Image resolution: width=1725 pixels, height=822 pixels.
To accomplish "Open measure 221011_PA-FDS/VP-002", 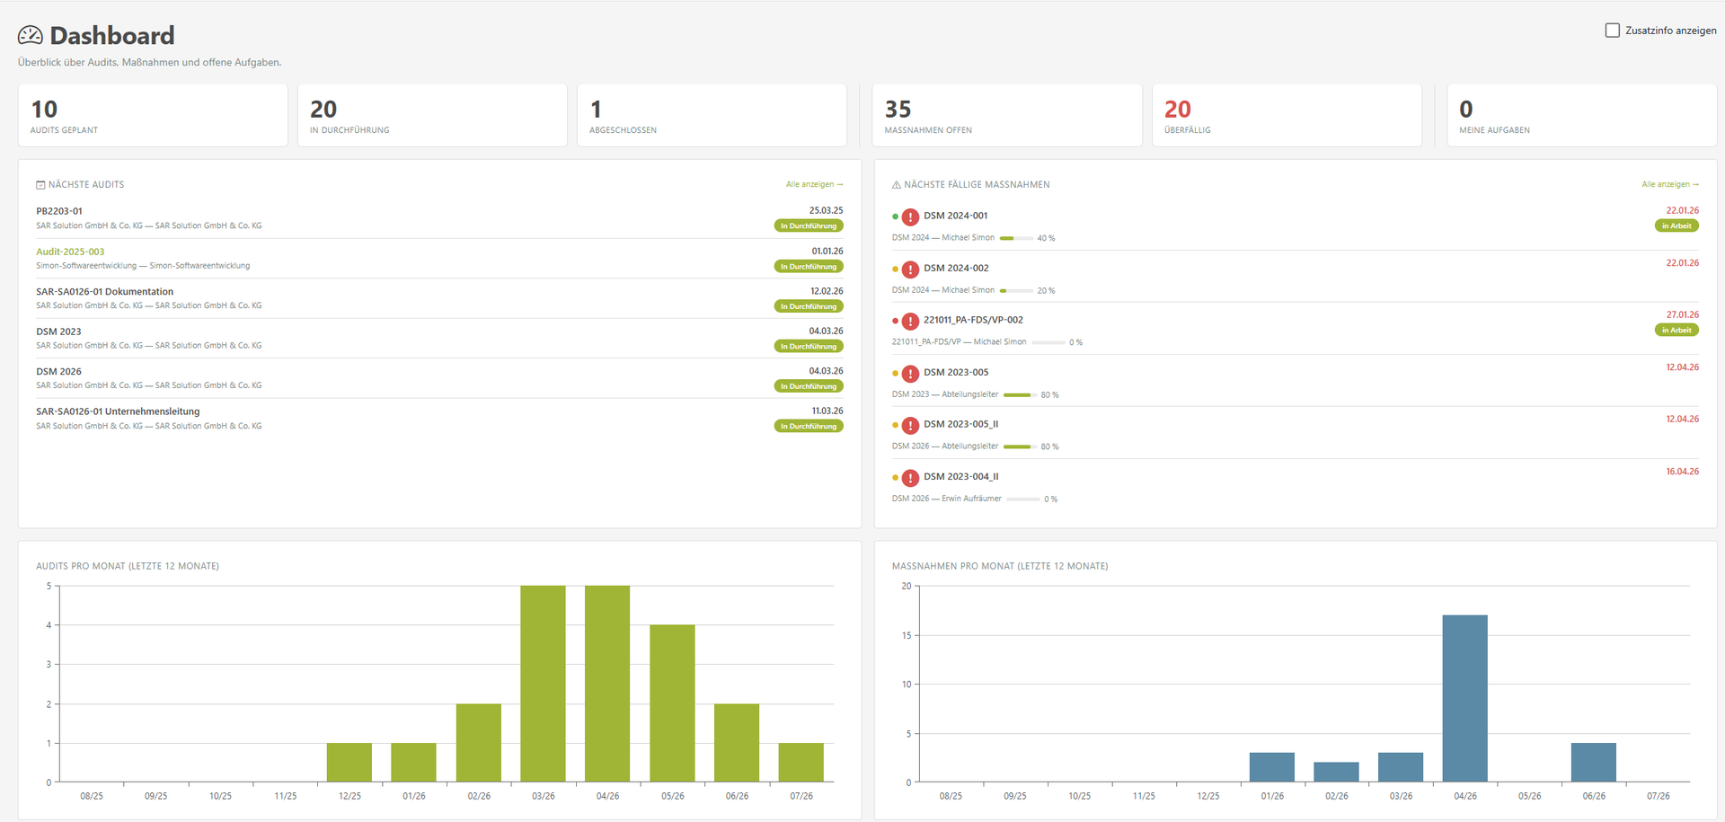I will click(973, 320).
